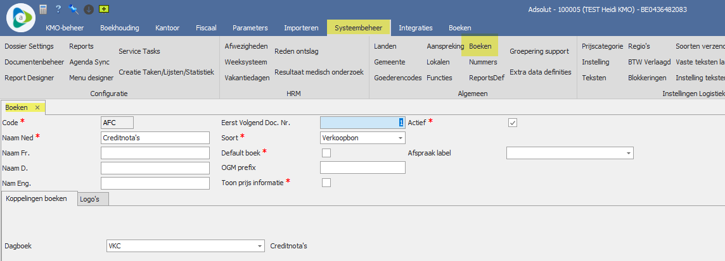The image size is (725, 261).
Task: Open Vakantiedagen
Action: [x=247, y=78]
